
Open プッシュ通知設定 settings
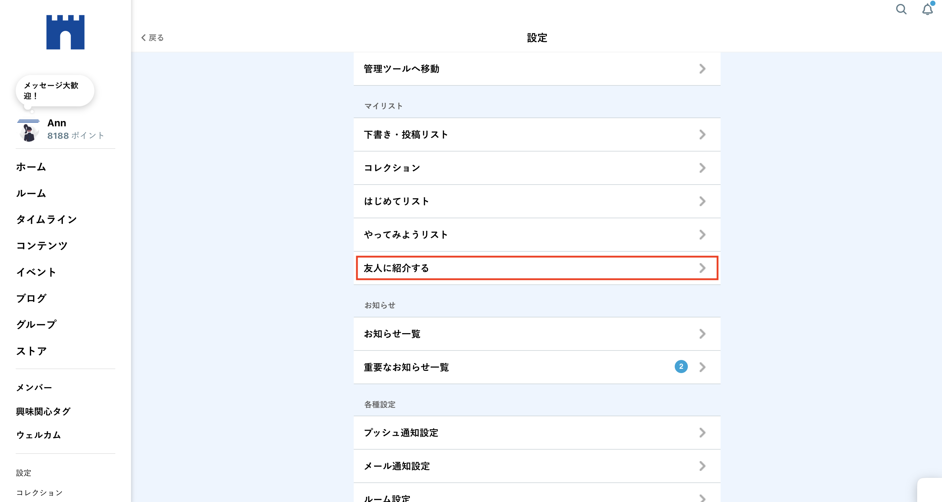pos(537,433)
